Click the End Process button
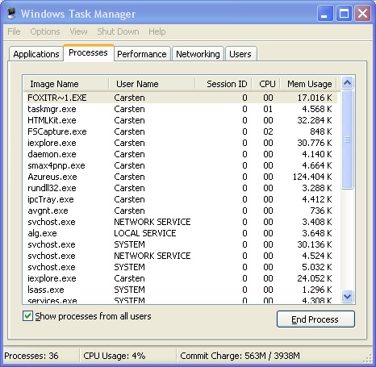The width and height of the screenshot is (376, 367). (315, 319)
